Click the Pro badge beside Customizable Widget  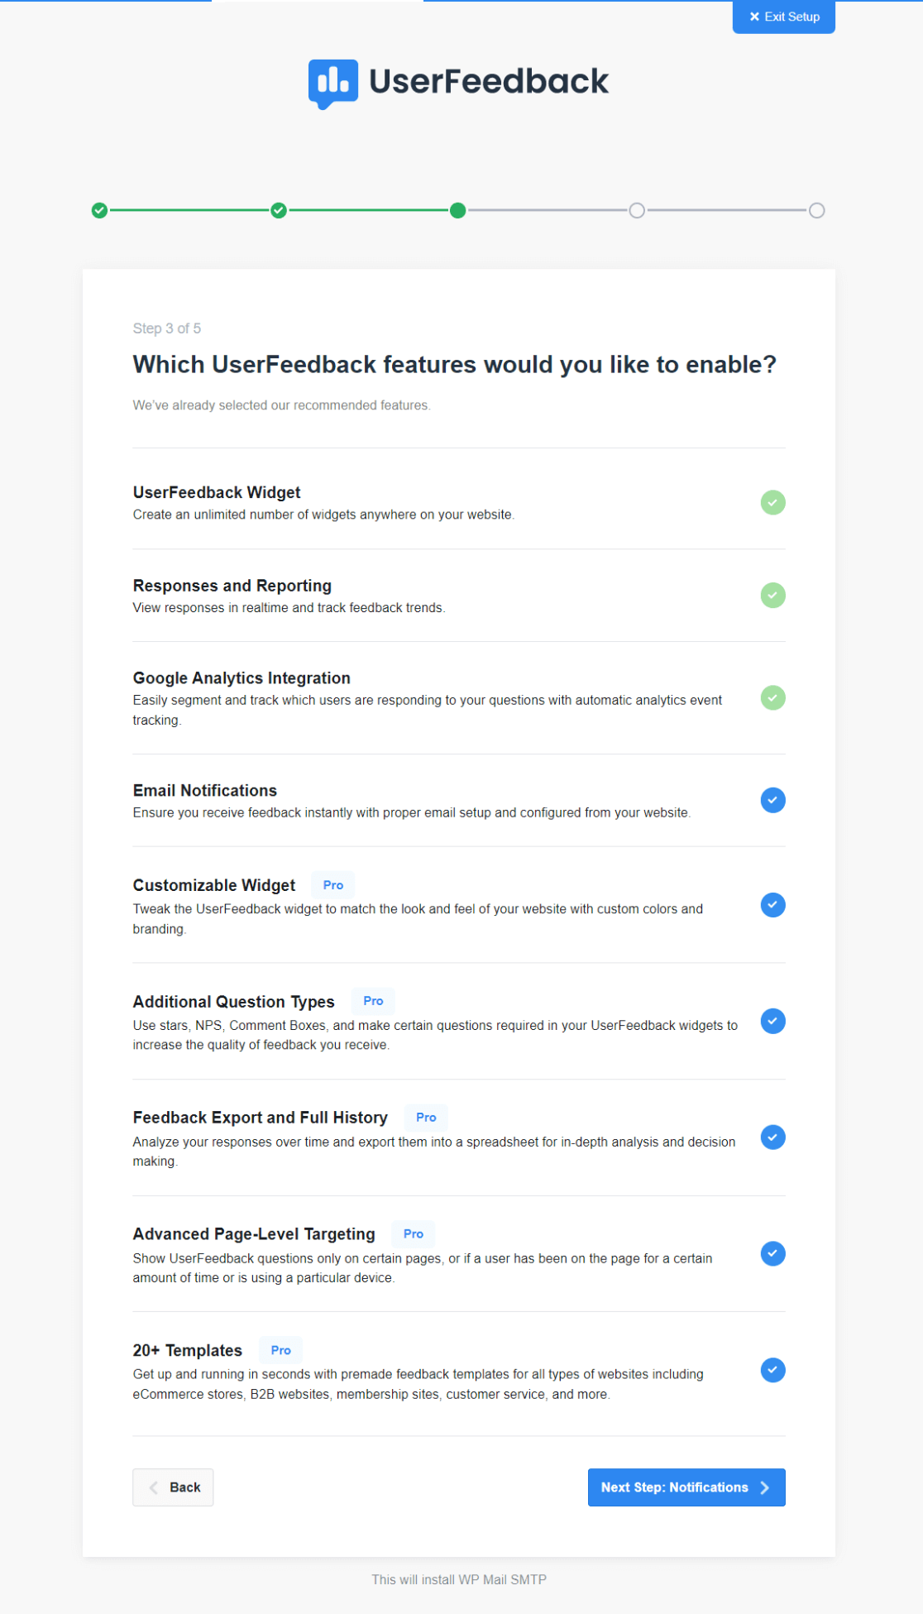[333, 885]
